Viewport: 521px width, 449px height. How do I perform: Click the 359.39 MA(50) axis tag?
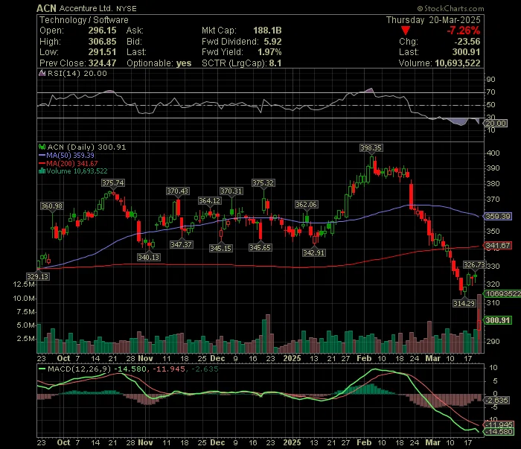pos(498,217)
